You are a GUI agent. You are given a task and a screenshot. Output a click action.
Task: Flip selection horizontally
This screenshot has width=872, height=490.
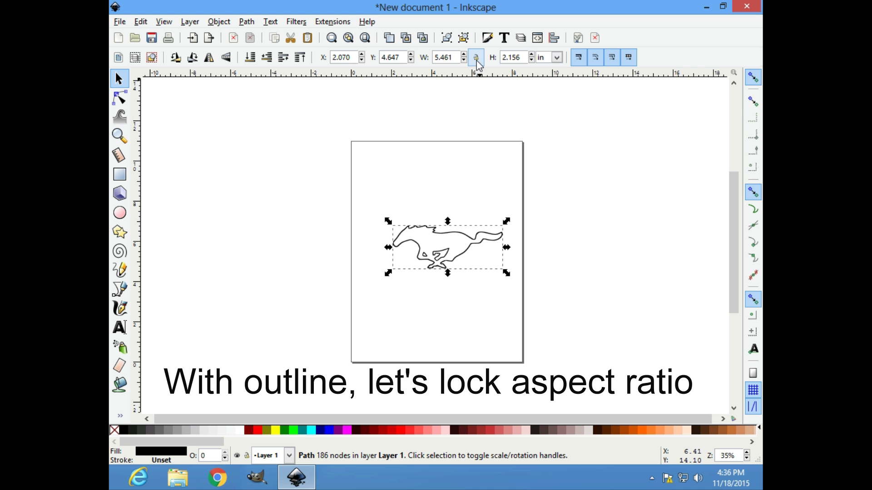pos(209,57)
